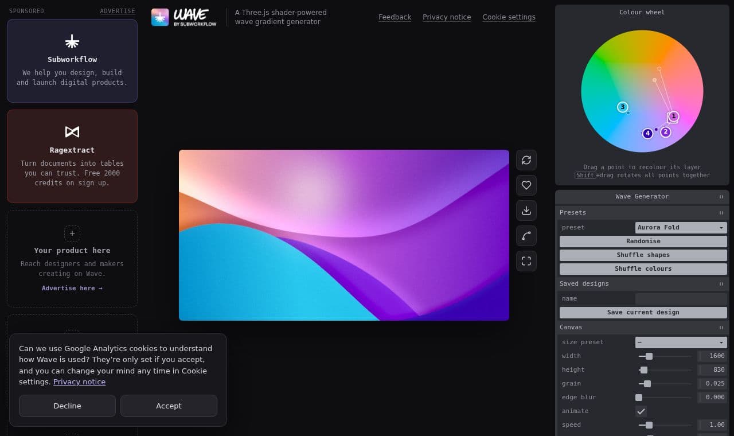Click Shuffle shapes
Screen dimensions: 734x436
(643, 255)
